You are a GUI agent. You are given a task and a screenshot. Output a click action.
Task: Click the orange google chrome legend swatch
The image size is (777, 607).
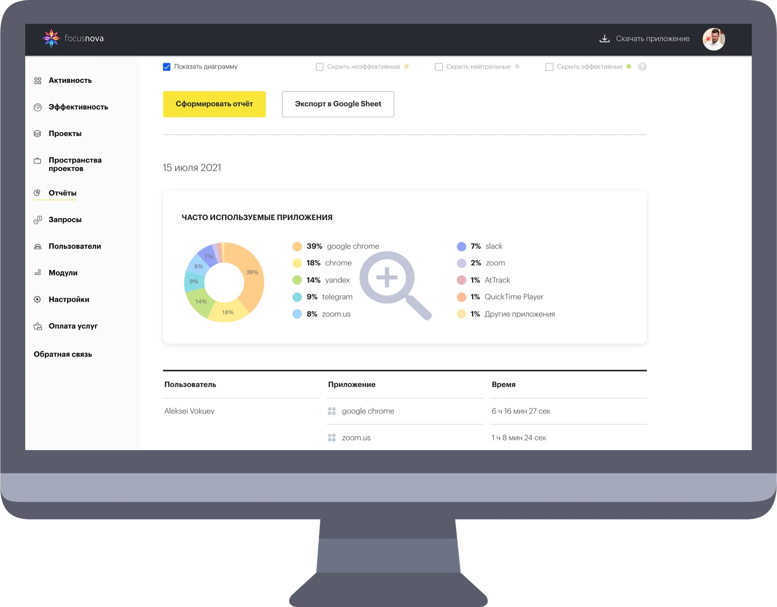pos(297,247)
